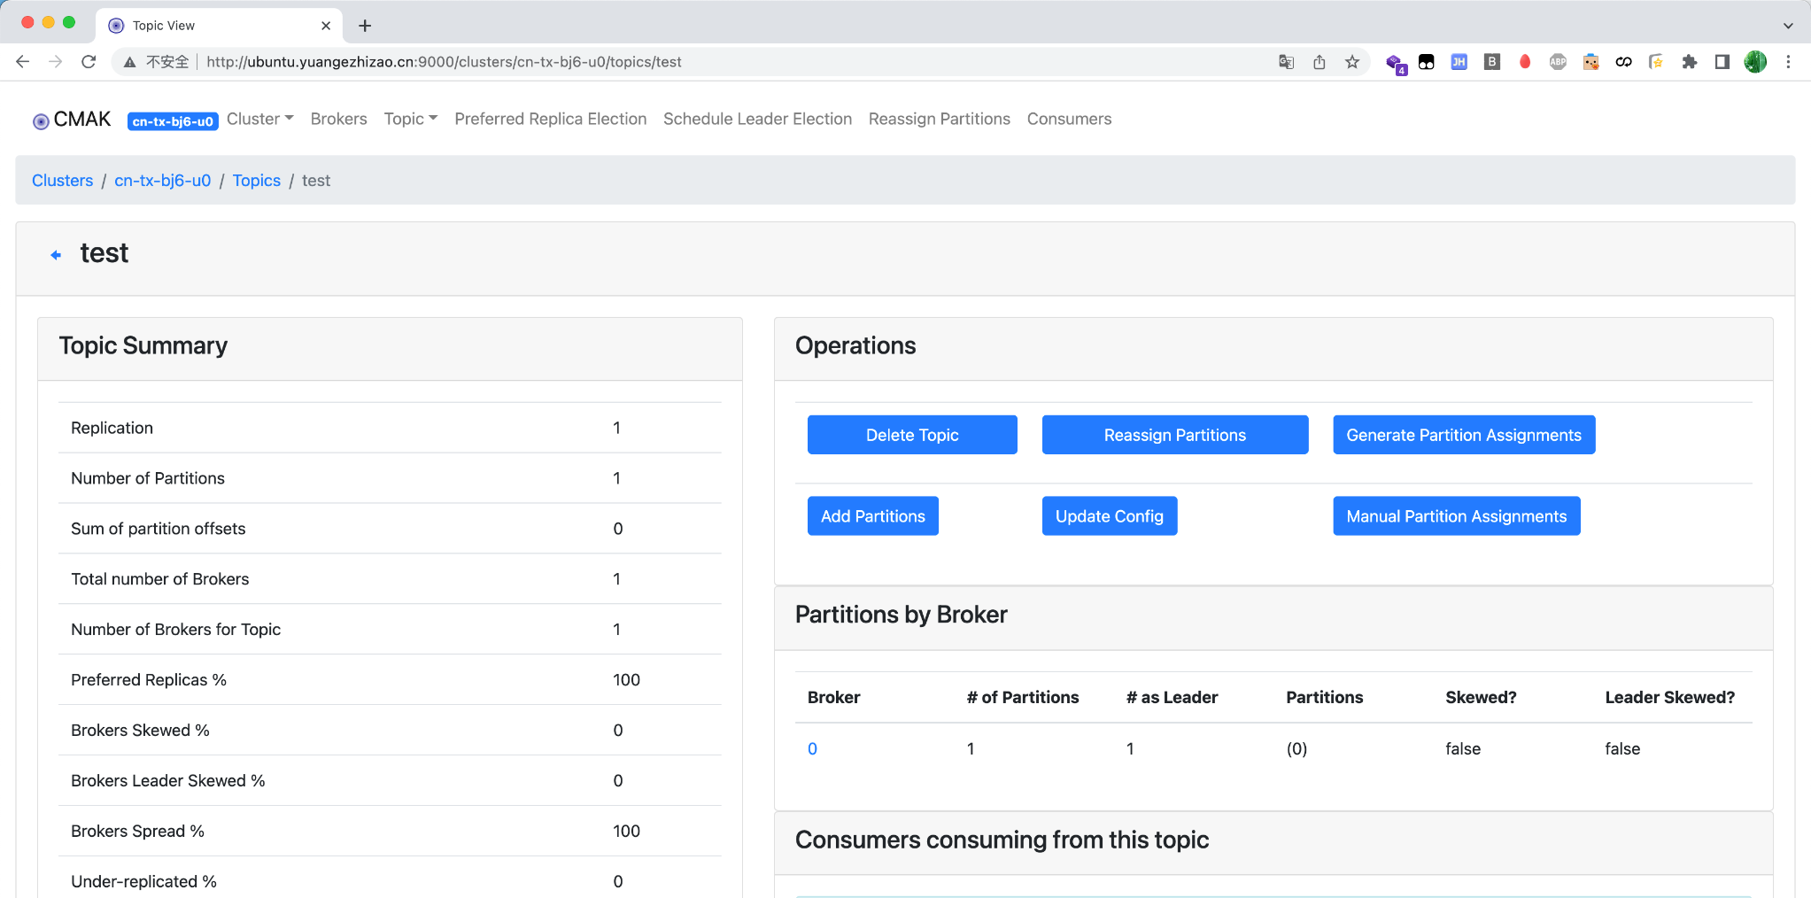The width and height of the screenshot is (1811, 898).
Task: Click Brokers Leader Skewed % label
Action: (x=168, y=781)
